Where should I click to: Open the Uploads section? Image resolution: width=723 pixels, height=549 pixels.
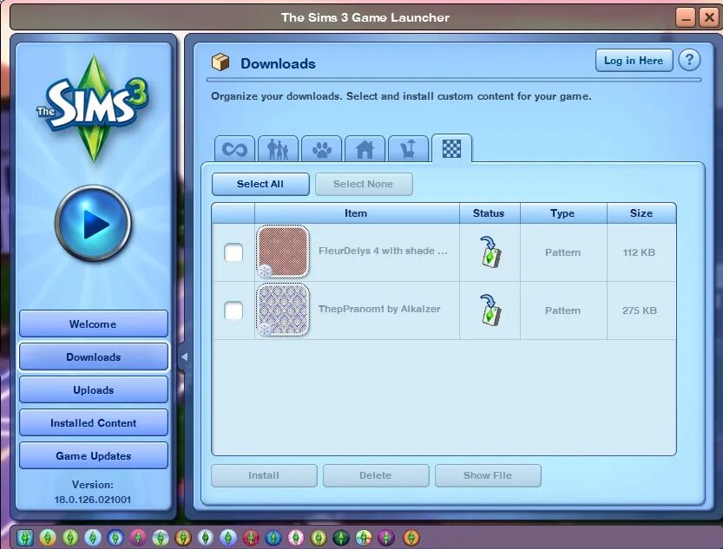(x=94, y=390)
